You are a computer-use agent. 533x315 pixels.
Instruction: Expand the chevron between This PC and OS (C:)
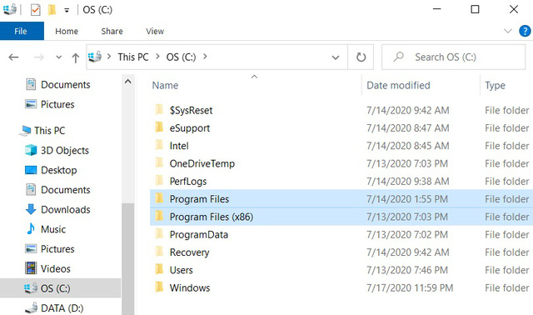pyautogui.click(x=157, y=56)
